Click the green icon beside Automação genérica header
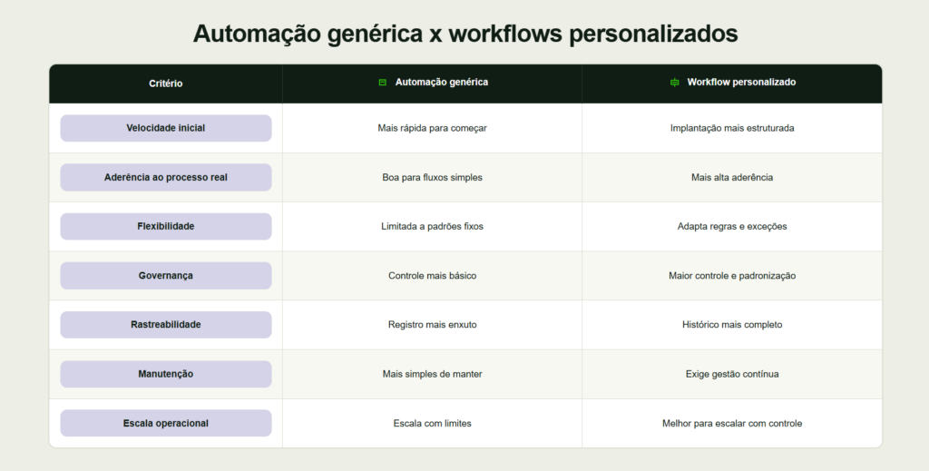 [x=382, y=83]
